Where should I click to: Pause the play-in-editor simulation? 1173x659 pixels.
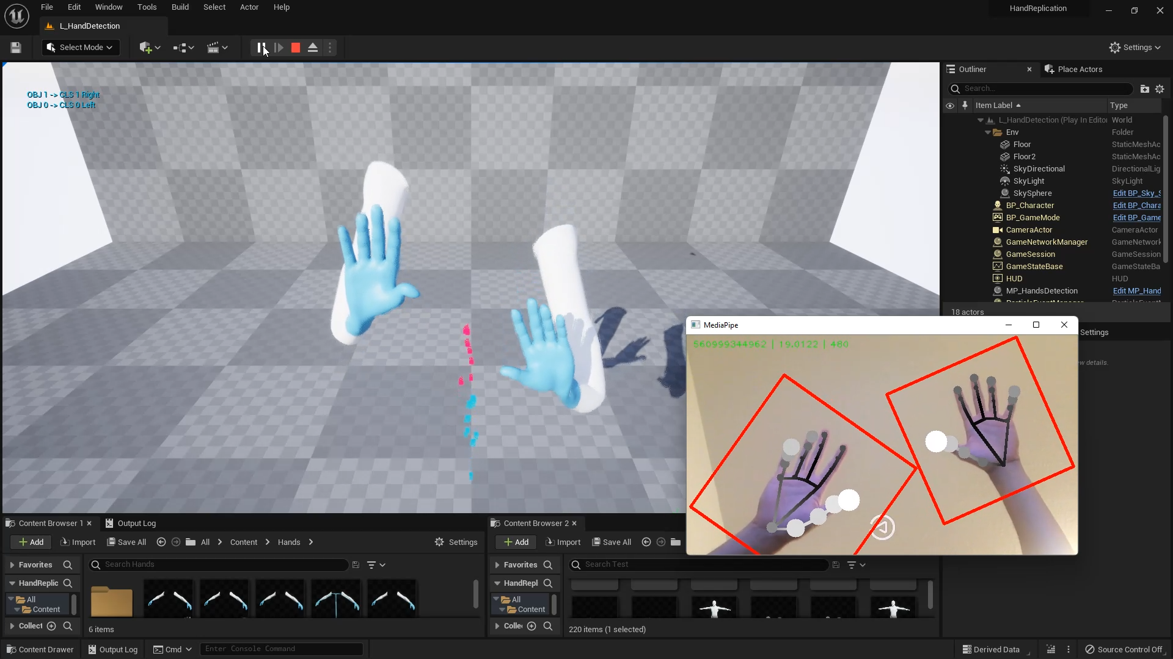point(261,48)
